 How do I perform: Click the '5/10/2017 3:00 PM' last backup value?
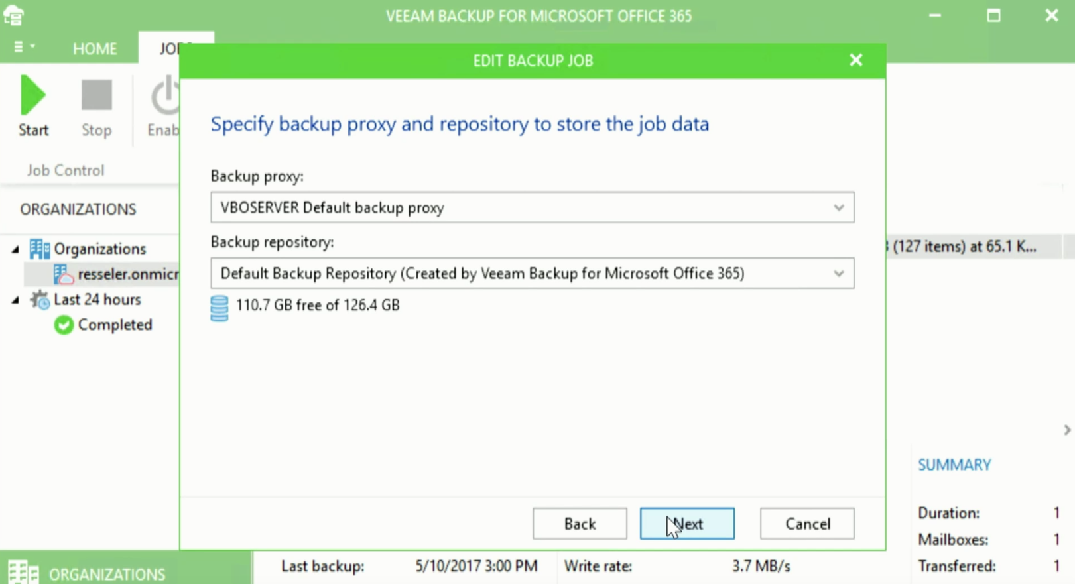point(476,566)
